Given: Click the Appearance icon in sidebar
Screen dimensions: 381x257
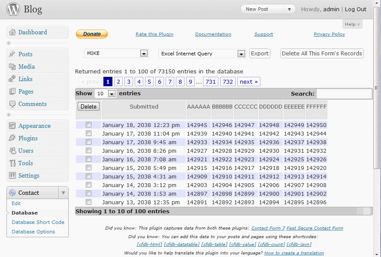Looking at the screenshot, I should [12, 126].
